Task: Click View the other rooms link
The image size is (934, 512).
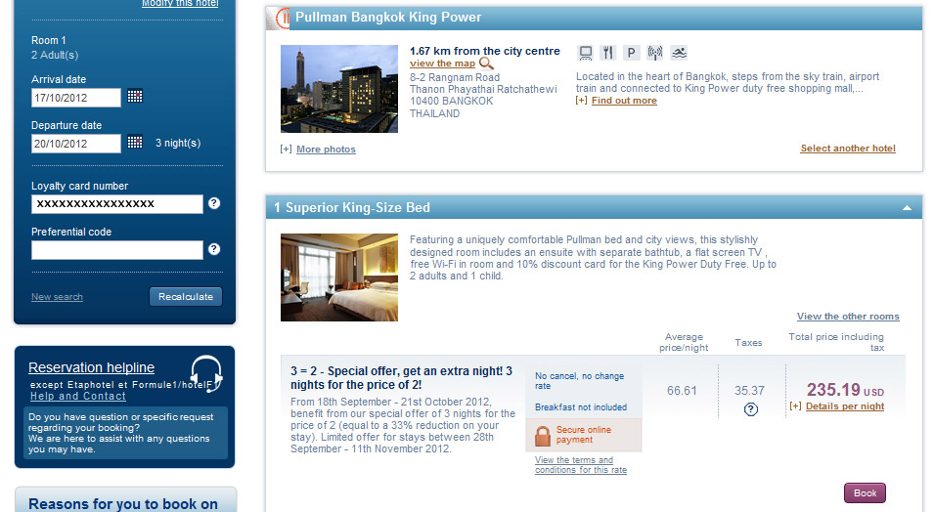Action: (848, 317)
